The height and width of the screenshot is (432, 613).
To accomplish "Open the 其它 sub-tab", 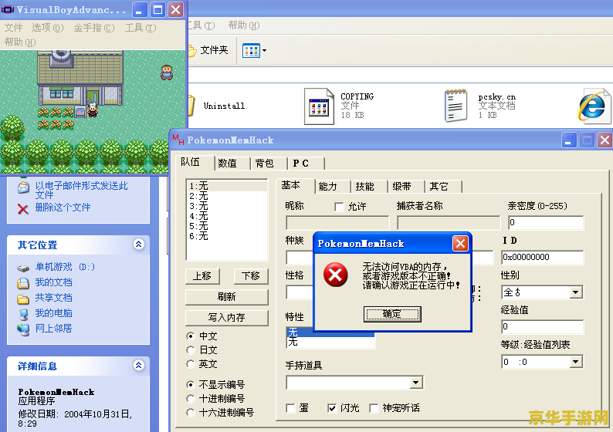I will tap(443, 187).
